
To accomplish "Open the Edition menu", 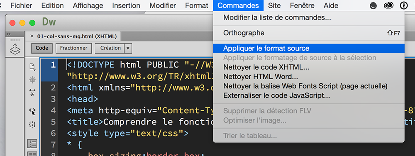I will tap(52, 5).
